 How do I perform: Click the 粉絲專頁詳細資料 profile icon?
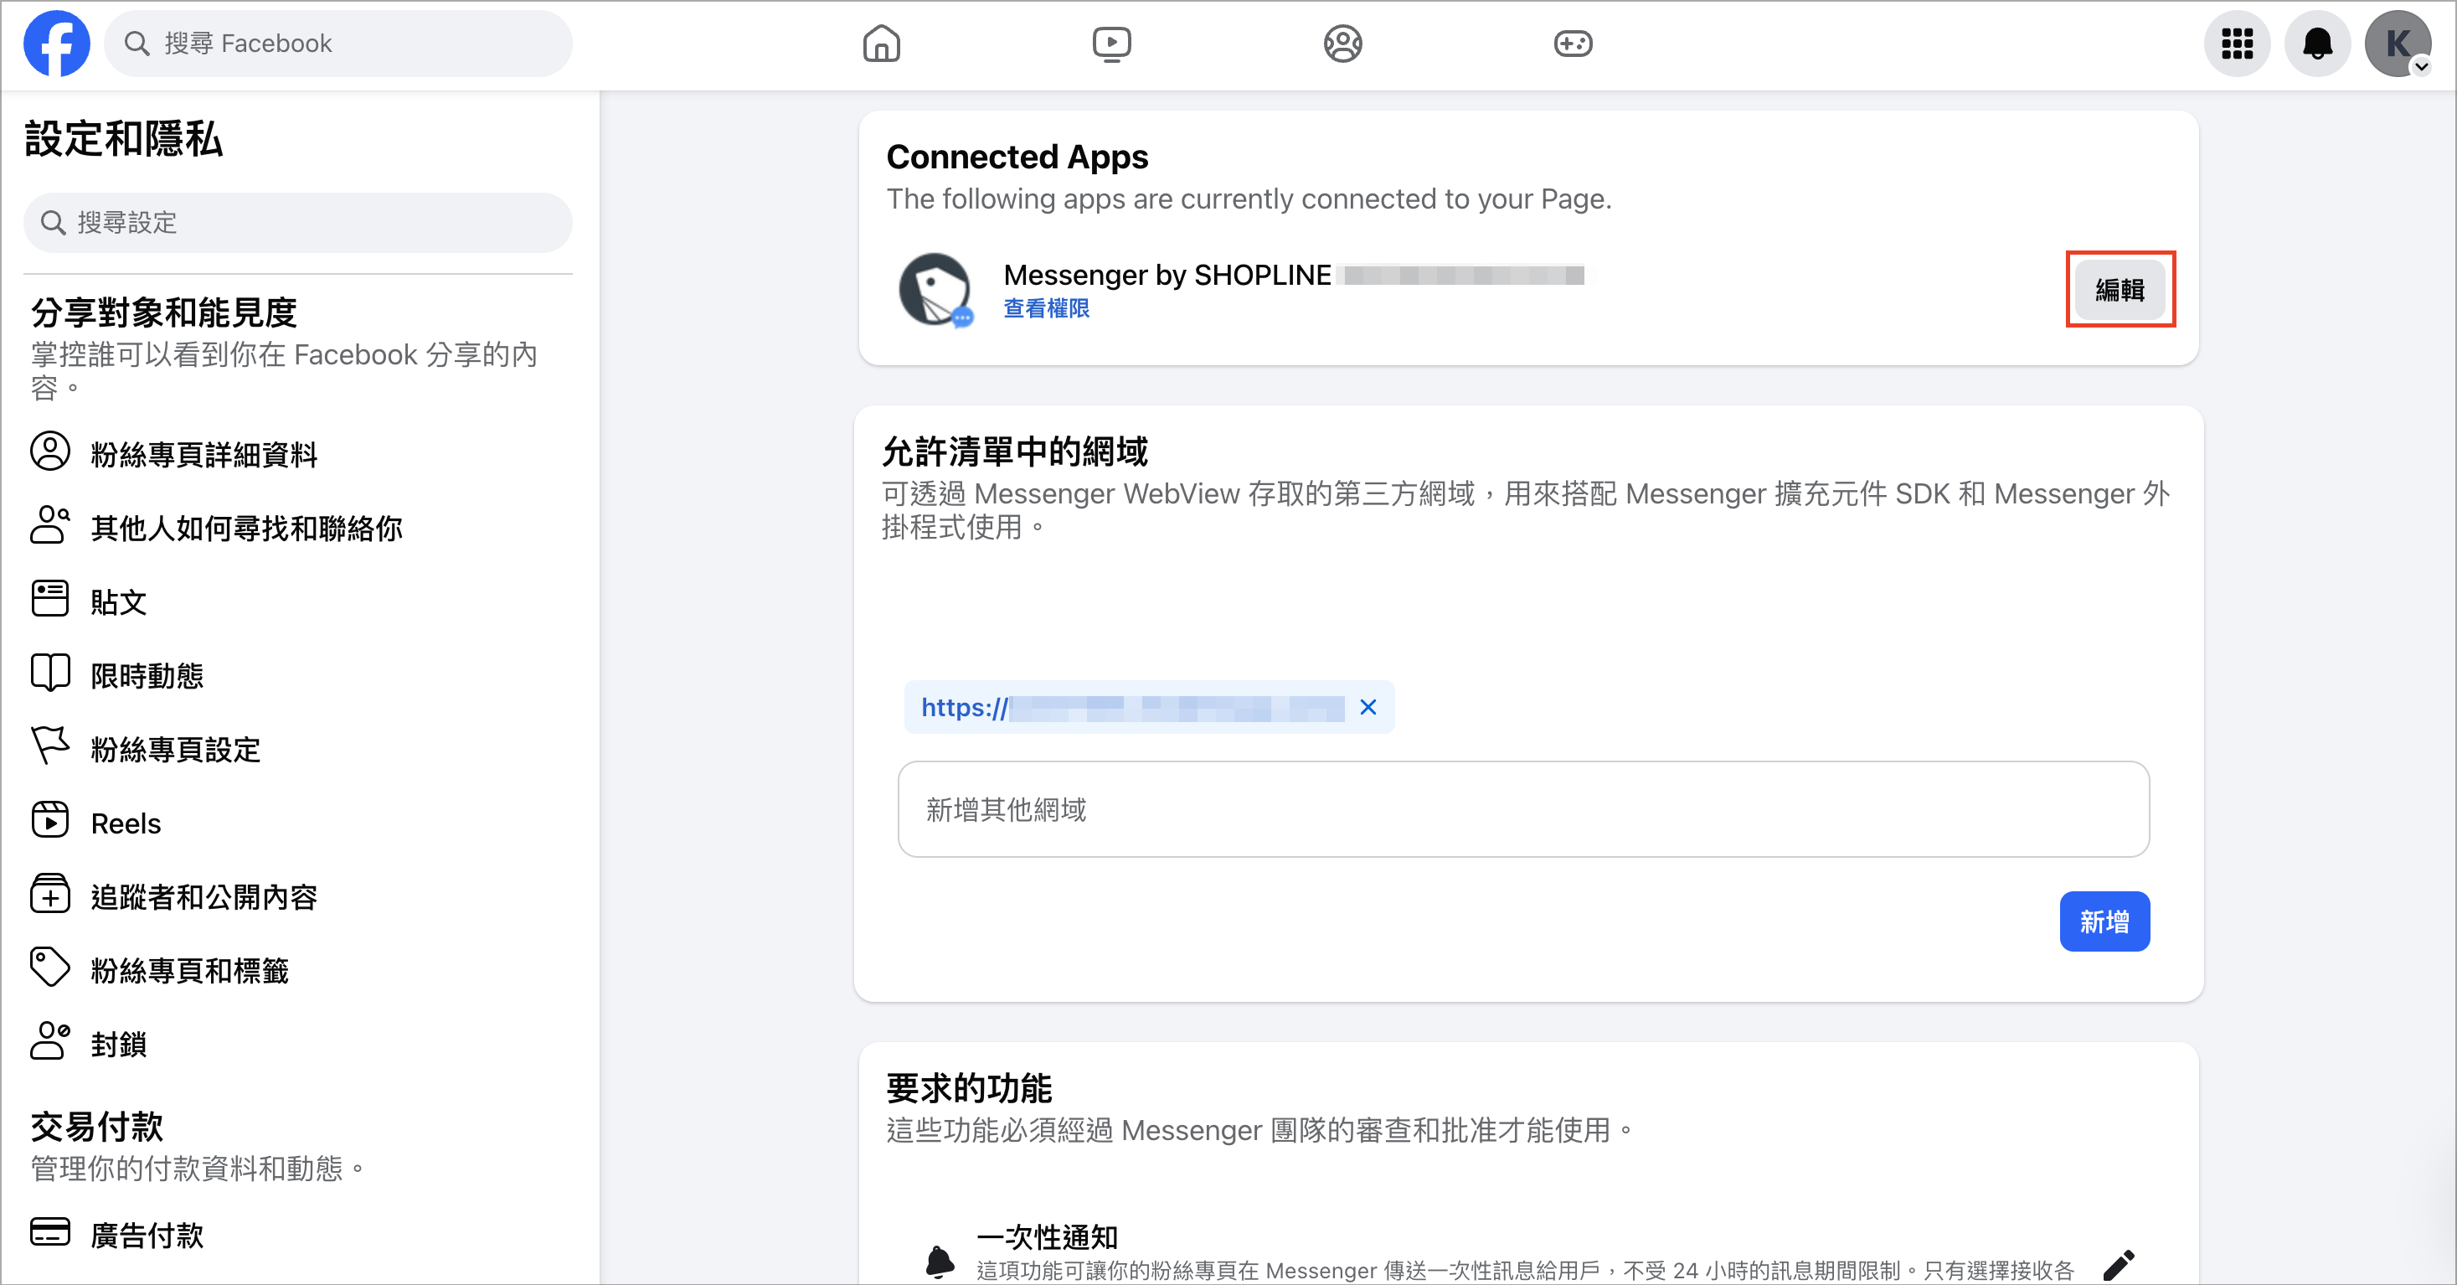49,452
